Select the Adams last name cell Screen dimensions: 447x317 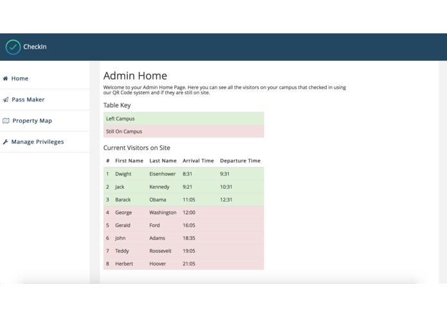[x=157, y=238]
